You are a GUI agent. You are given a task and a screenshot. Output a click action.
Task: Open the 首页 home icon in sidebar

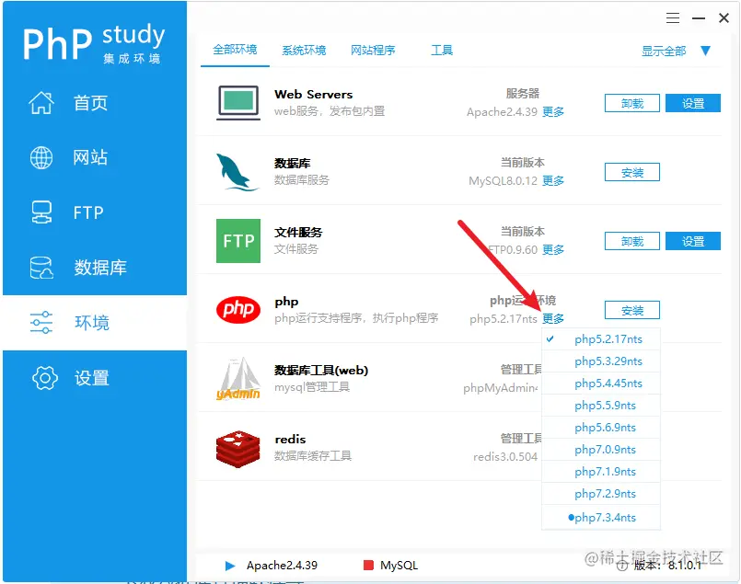tap(41, 103)
